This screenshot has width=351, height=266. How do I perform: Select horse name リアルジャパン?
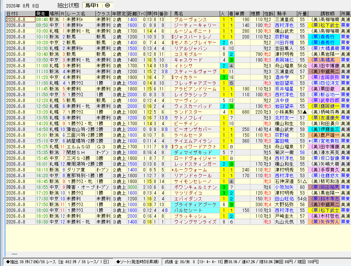coord(190,48)
